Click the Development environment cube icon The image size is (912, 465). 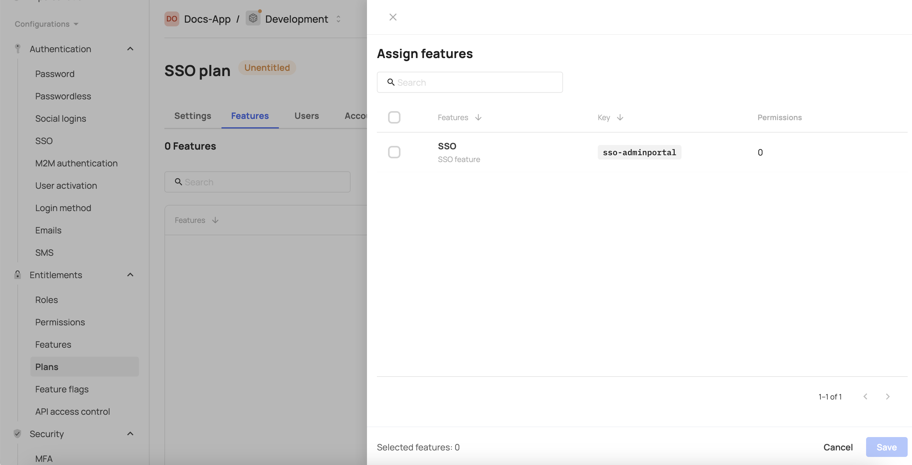253,19
